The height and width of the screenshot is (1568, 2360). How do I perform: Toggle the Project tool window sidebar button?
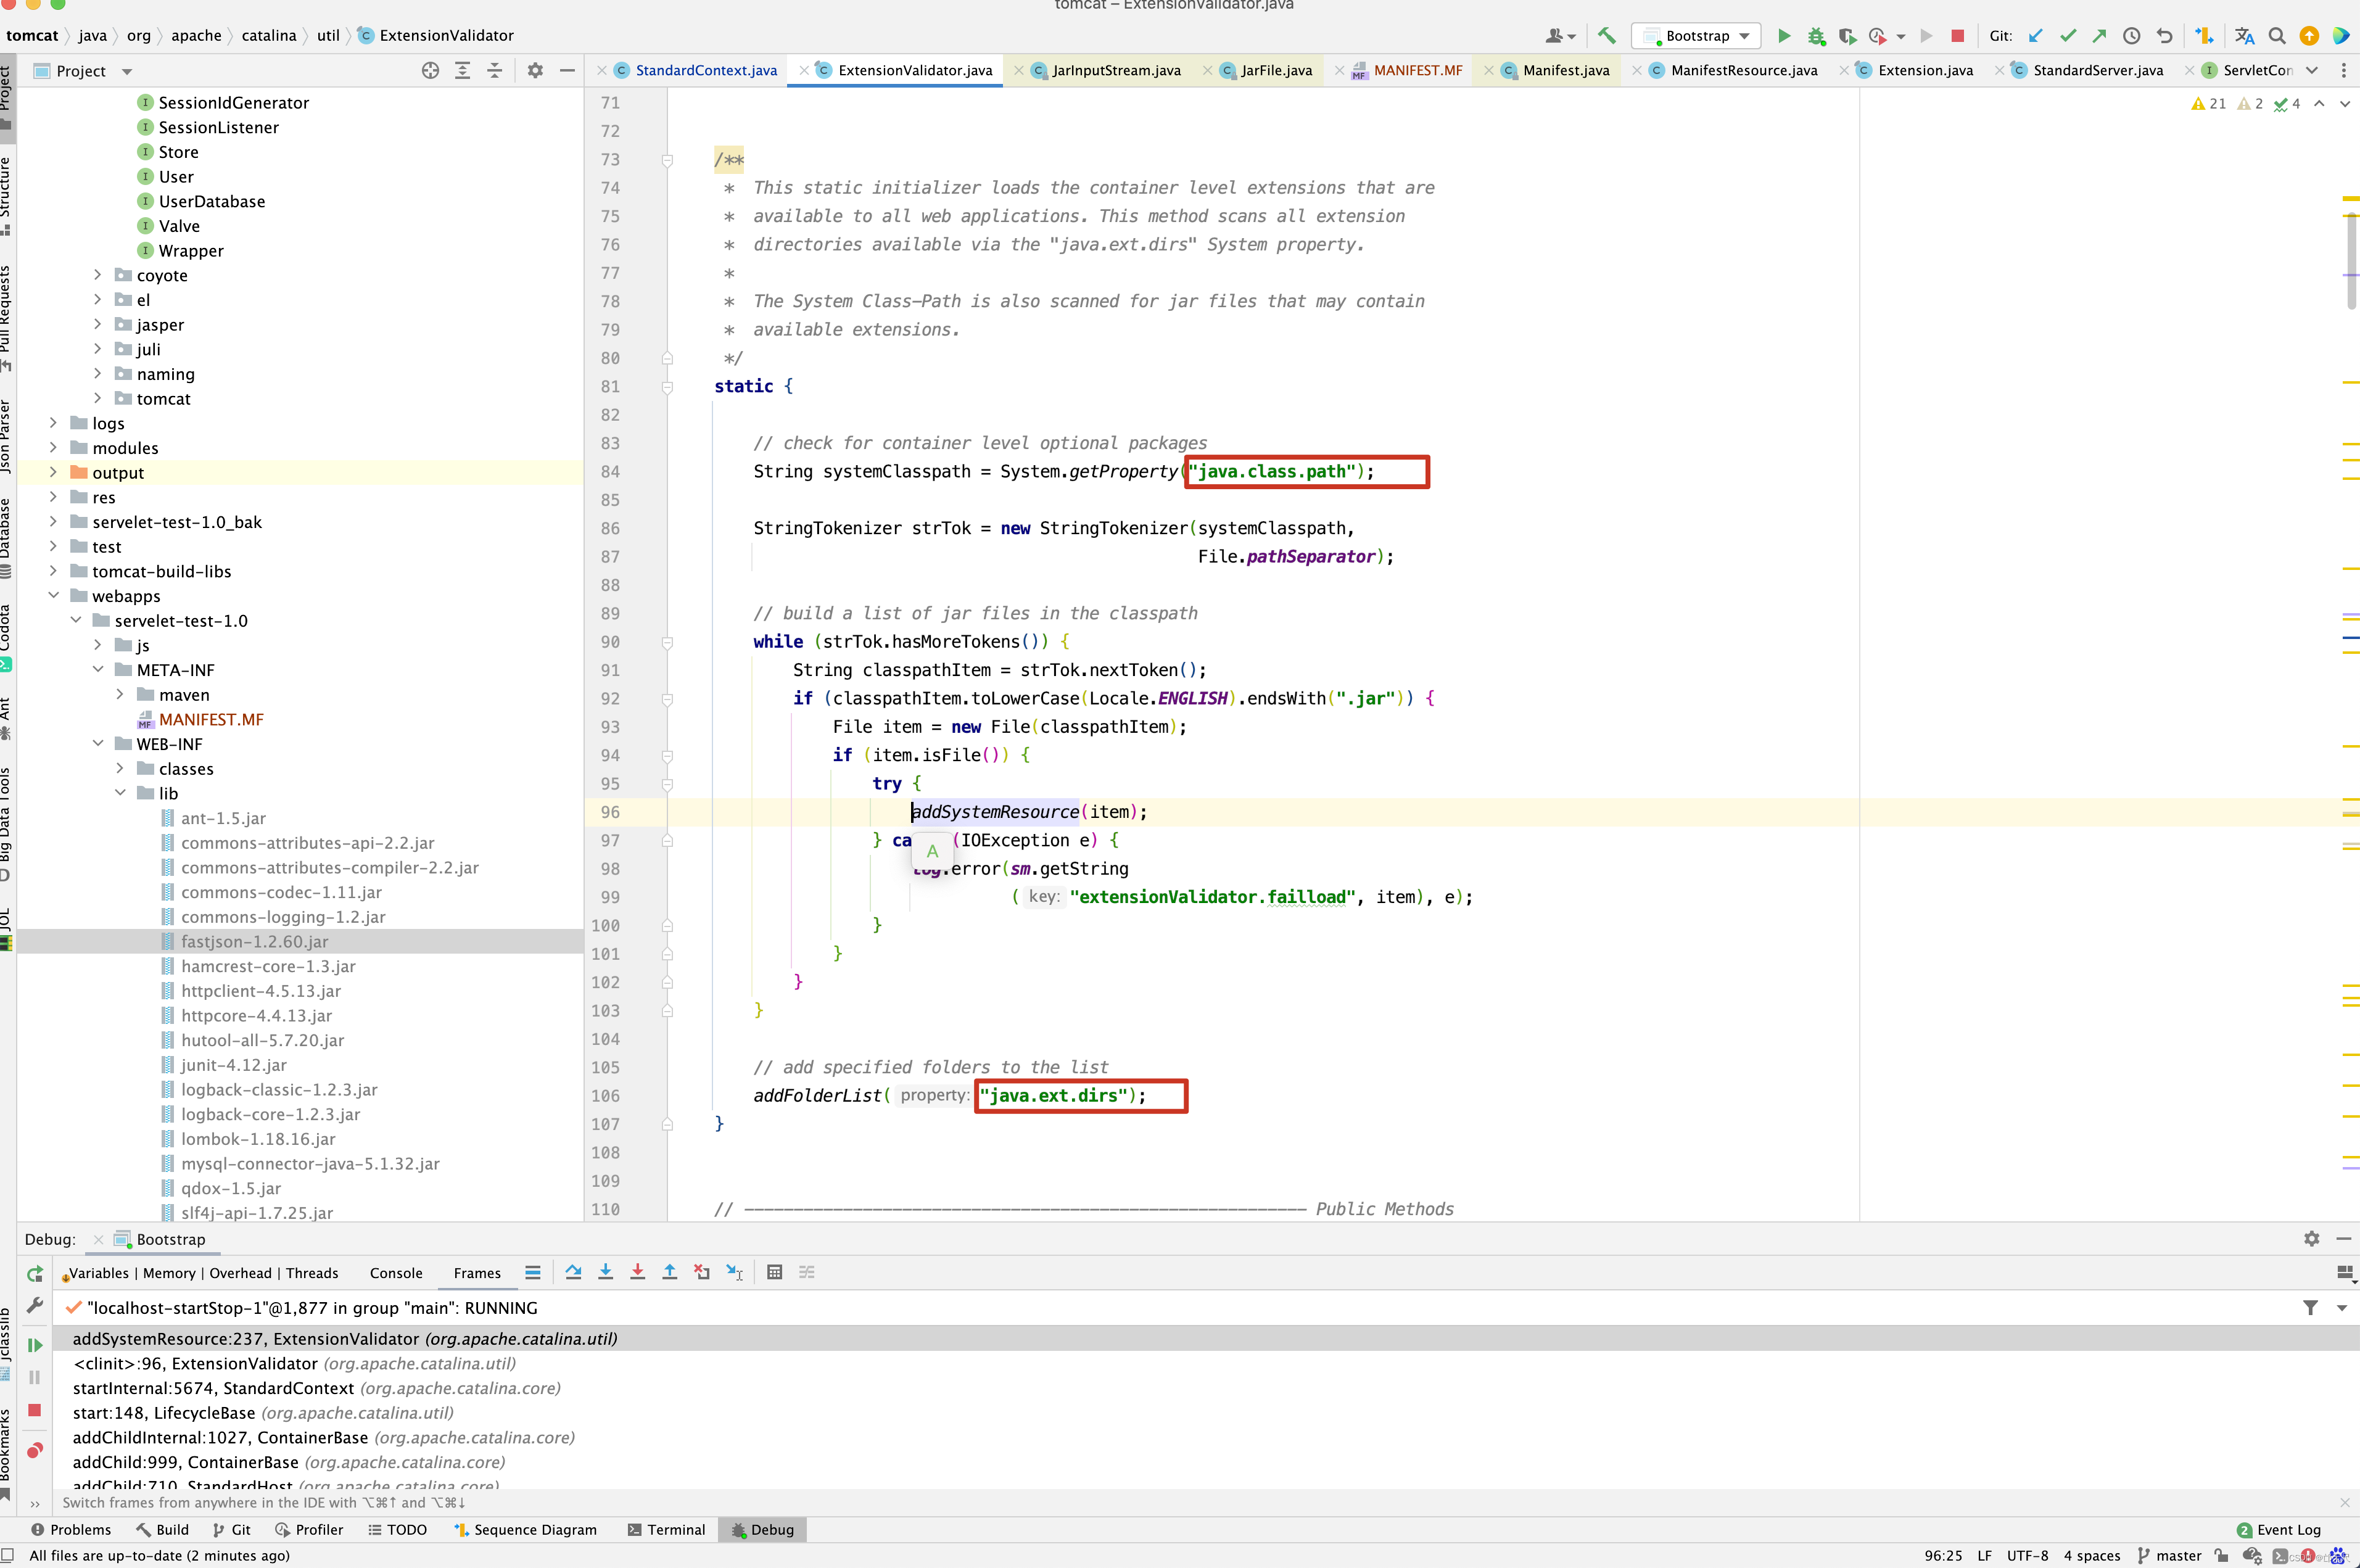[x=7, y=95]
